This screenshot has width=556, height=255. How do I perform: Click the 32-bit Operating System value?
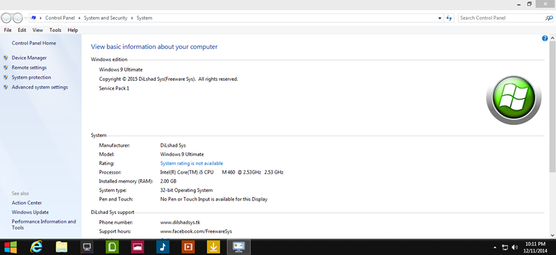186,190
